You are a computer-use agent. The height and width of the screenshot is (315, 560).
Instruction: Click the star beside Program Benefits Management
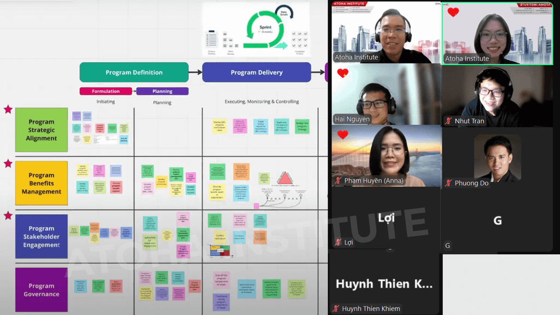pos(8,164)
